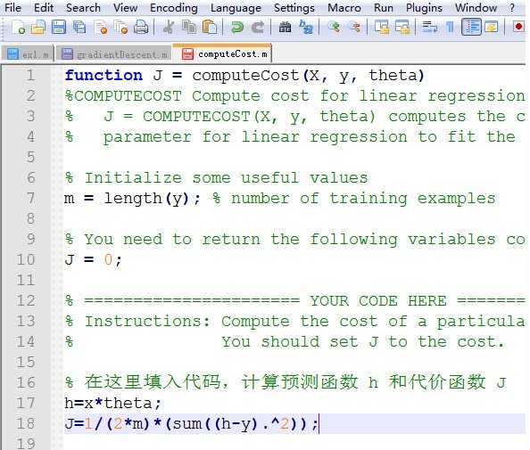Open the View menu
The width and height of the screenshot is (530, 450).
tap(125, 7)
